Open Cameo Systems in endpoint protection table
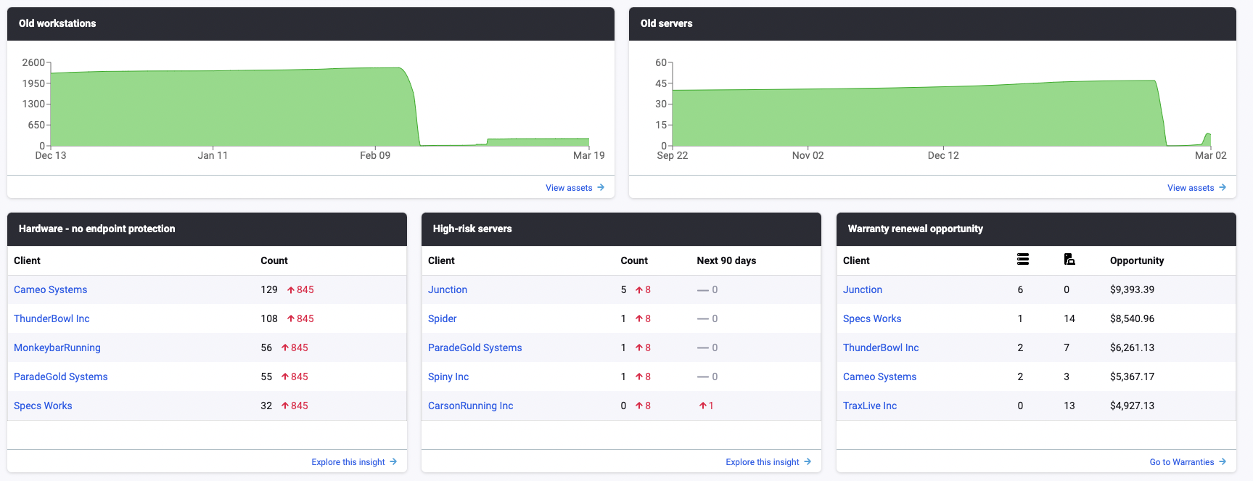The height and width of the screenshot is (481, 1253). pyautogui.click(x=51, y=289)
